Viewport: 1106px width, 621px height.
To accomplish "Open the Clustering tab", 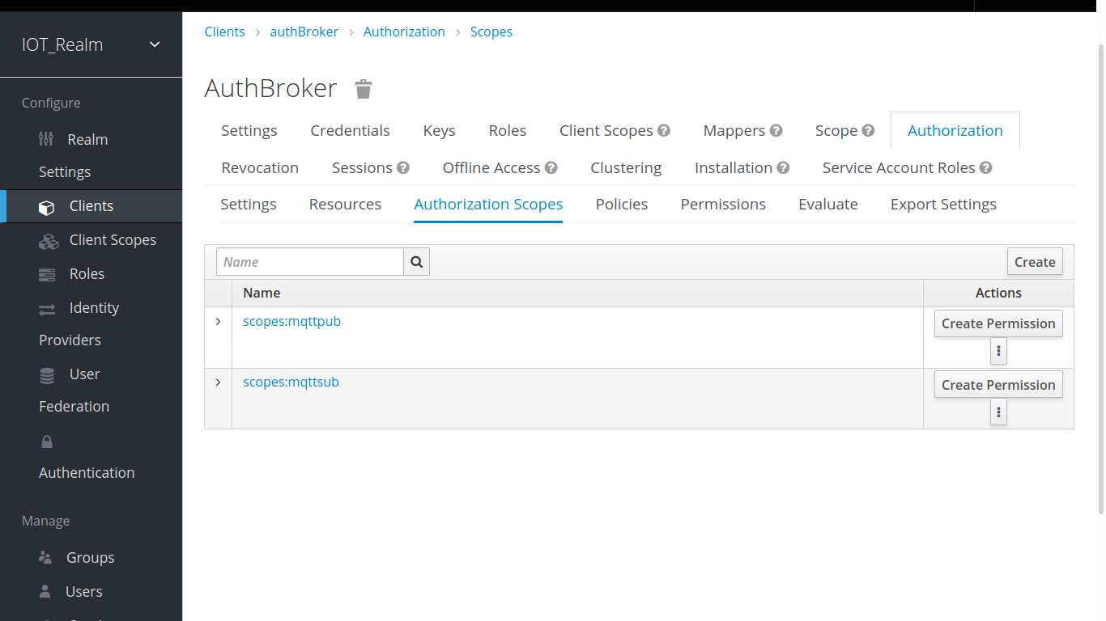I will pos(626,167).
